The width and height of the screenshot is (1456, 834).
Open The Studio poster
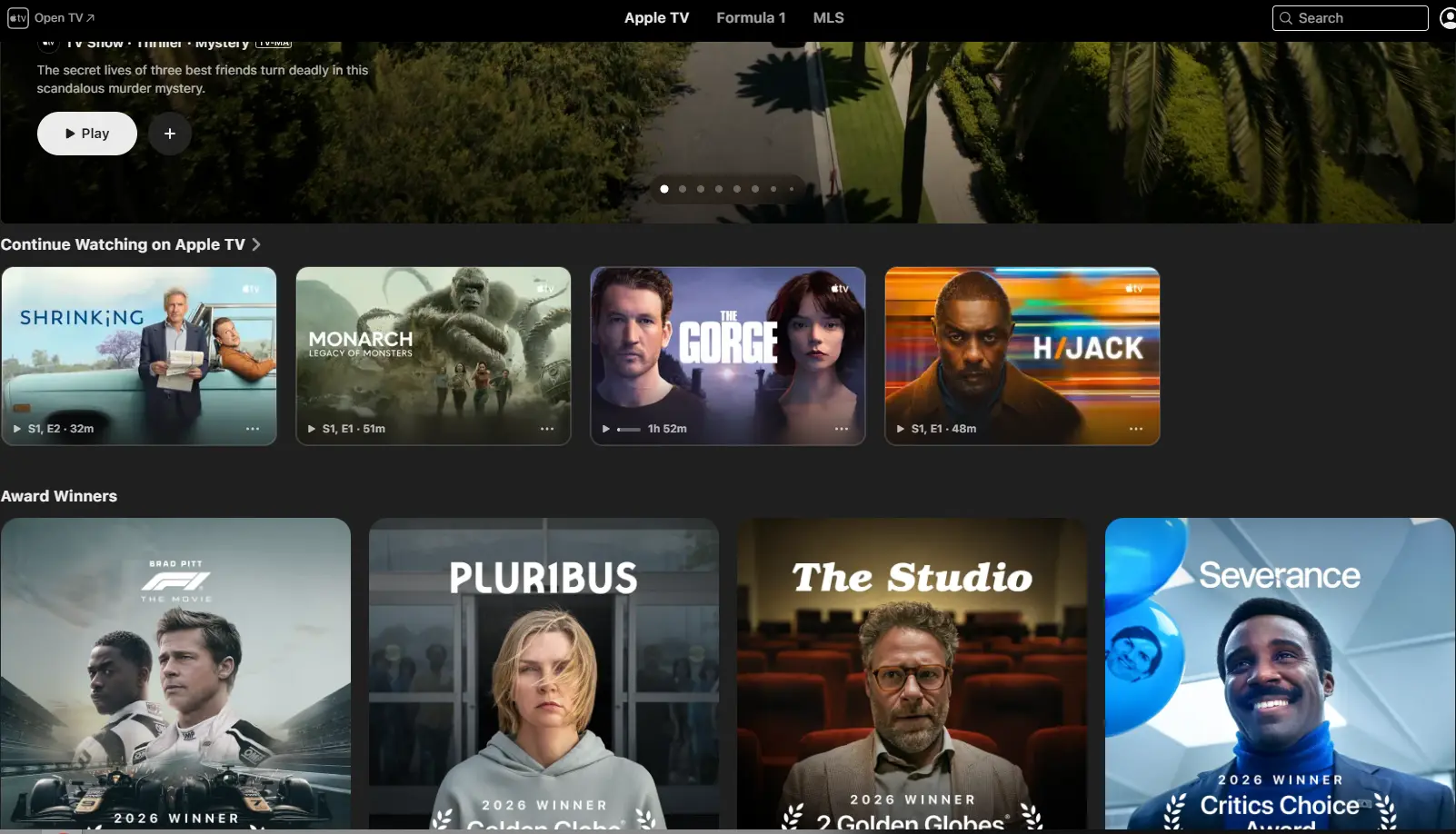tap(912, 673)
